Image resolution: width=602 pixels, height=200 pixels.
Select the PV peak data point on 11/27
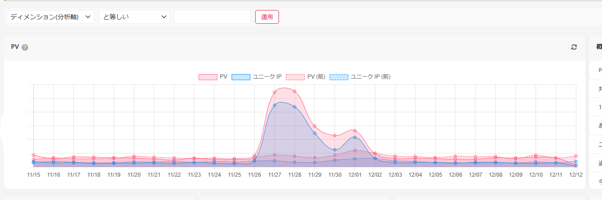pos(275,92)
